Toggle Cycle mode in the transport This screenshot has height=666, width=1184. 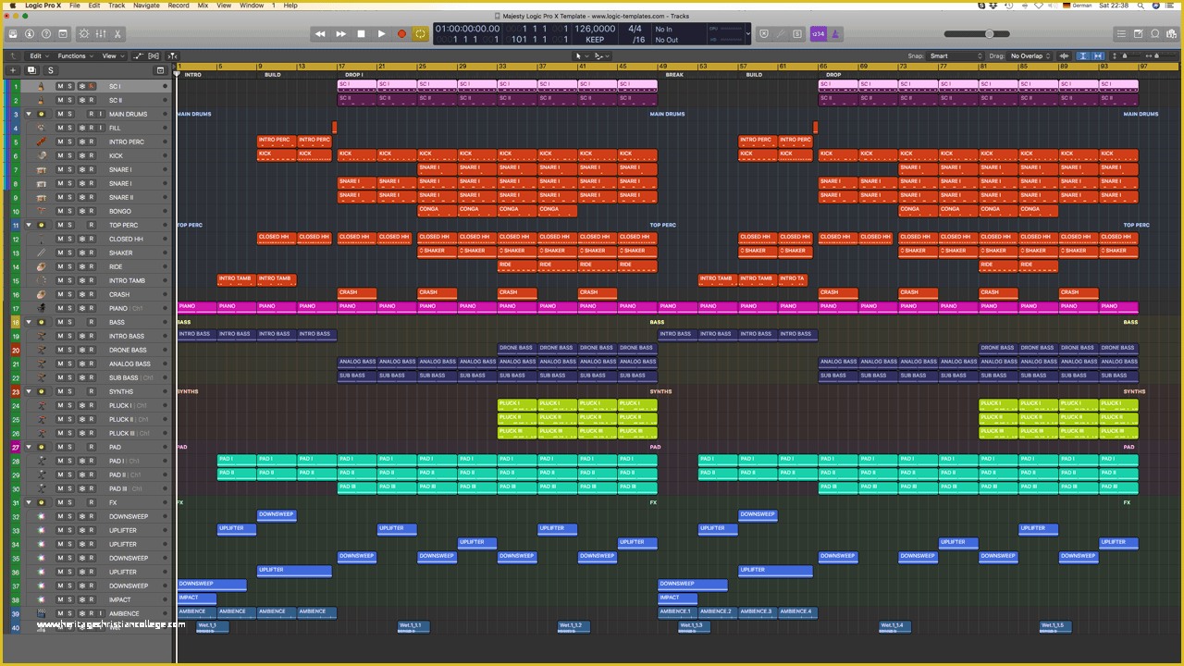pyautogui.click(x=421, y=34)
